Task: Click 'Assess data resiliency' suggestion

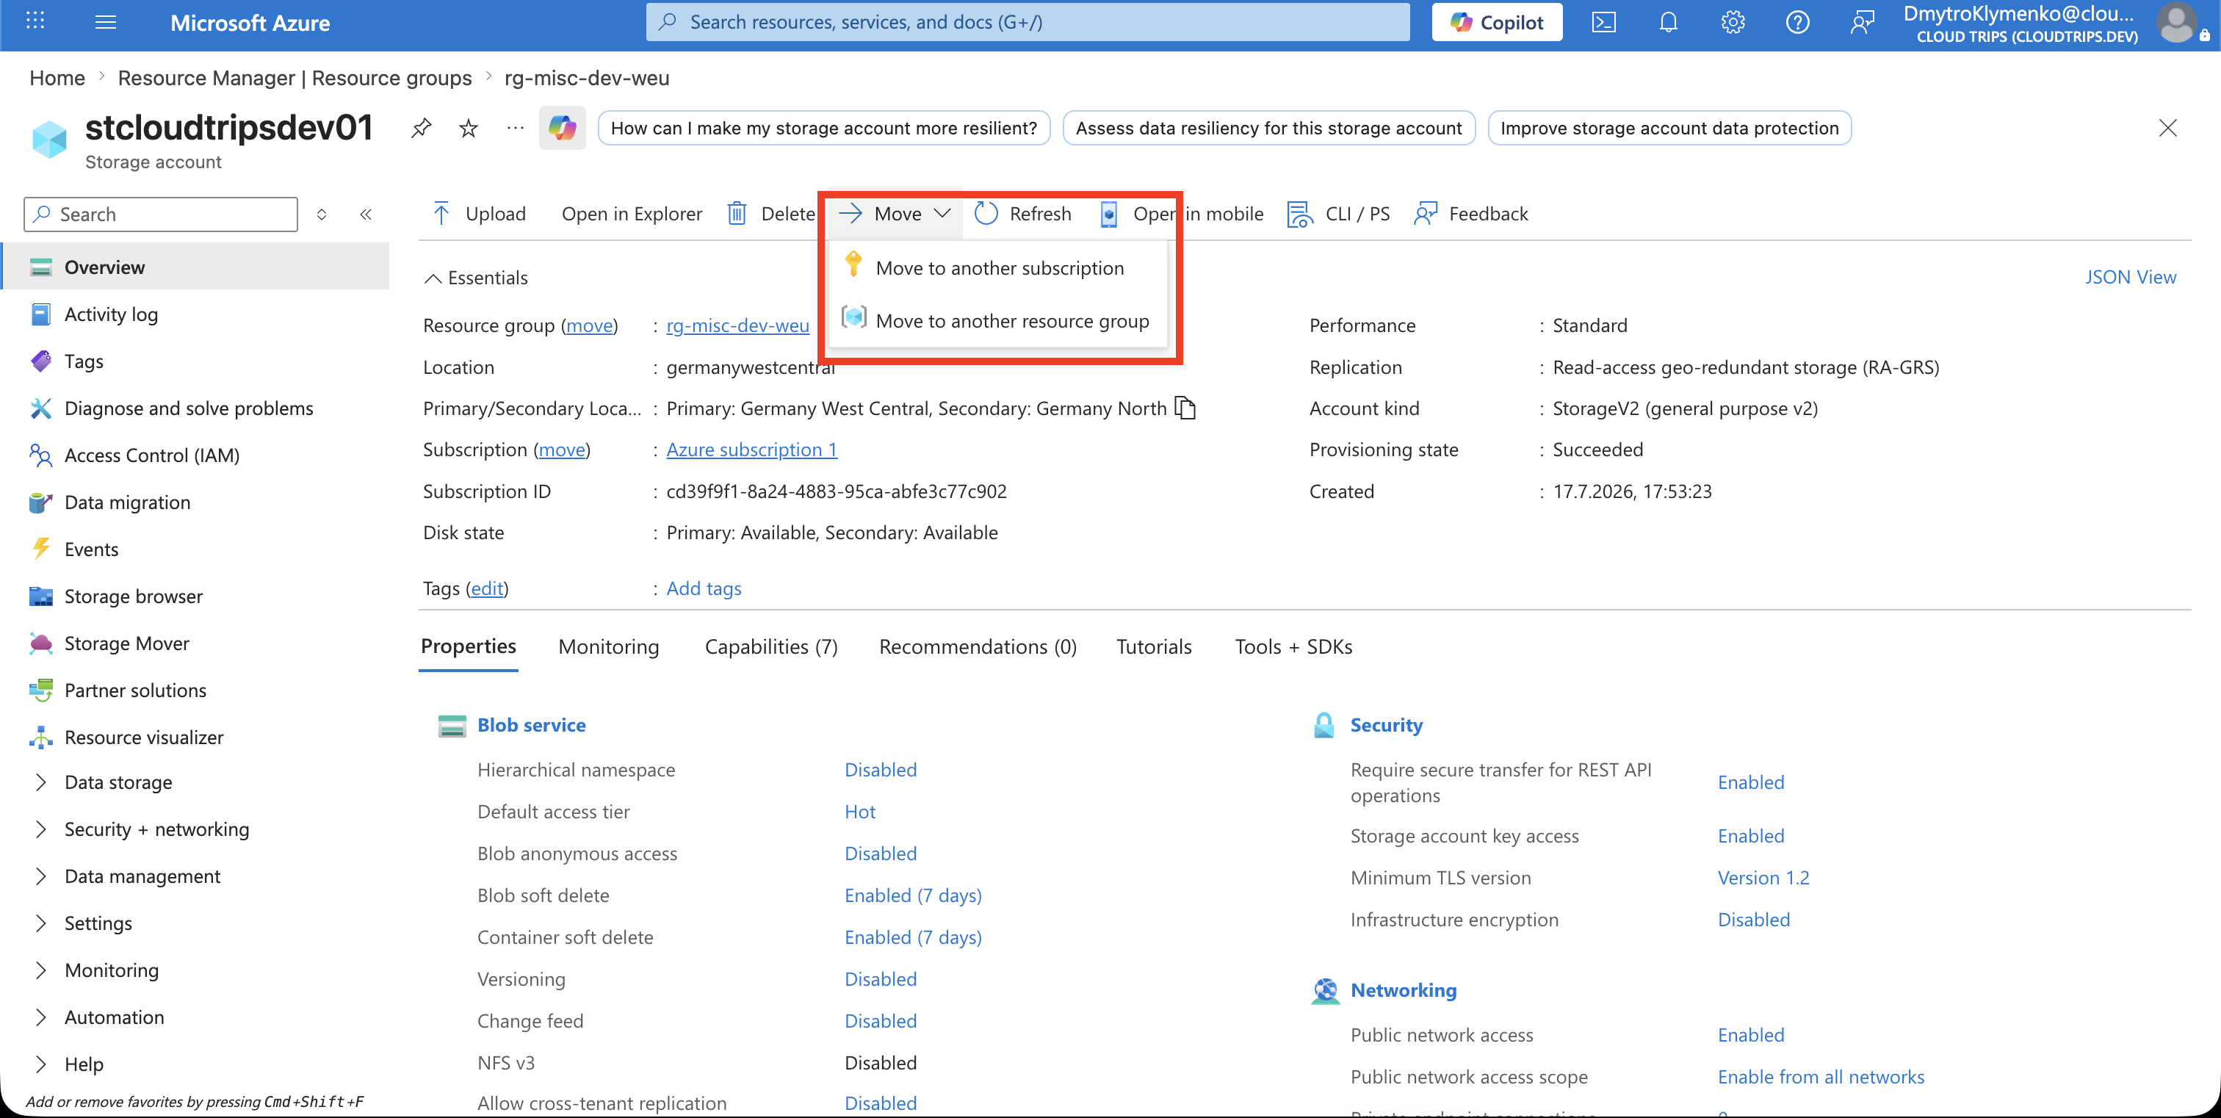Action: tap(1268, 128)
